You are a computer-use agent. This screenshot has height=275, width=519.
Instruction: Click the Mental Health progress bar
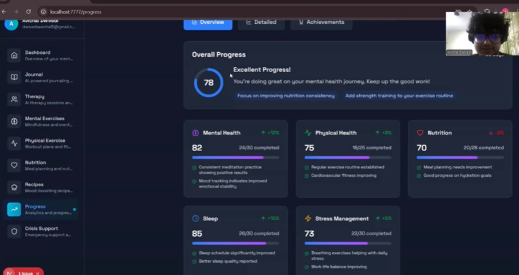(x=235, y=157)
